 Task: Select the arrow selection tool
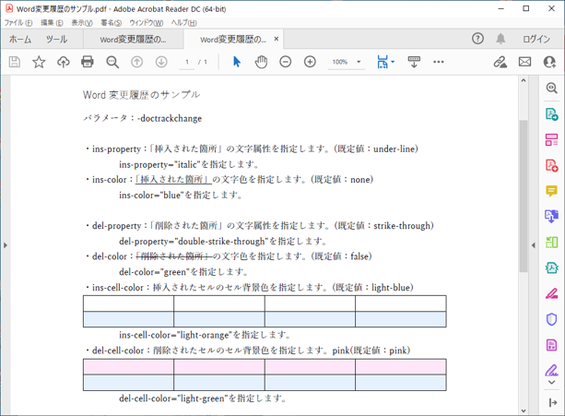point(237,62)
